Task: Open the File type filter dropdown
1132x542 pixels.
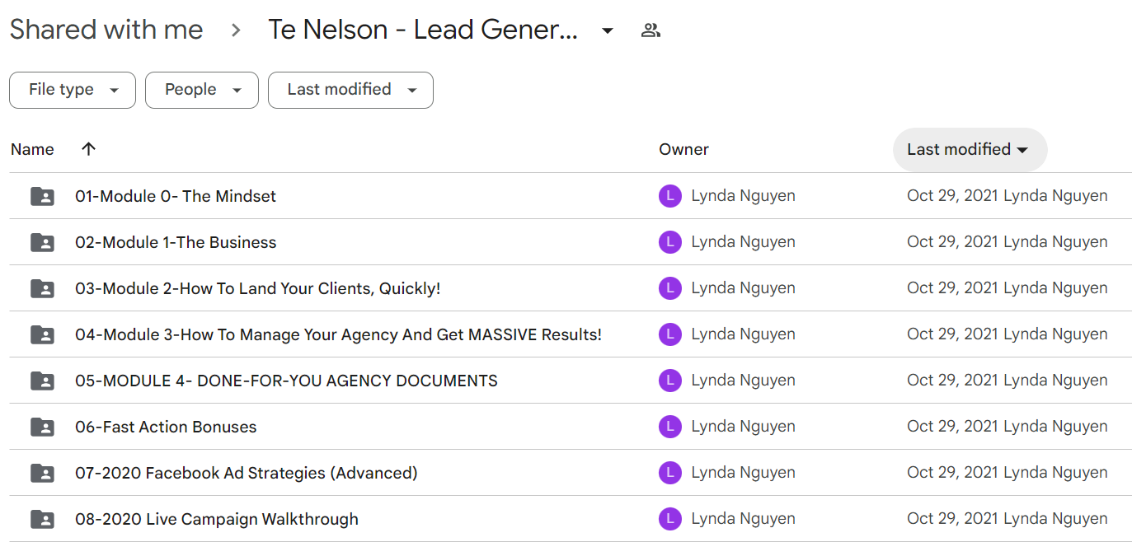Action: 73,90
